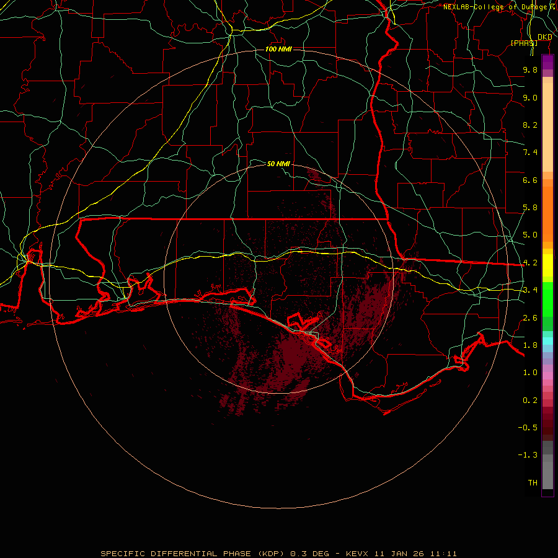Click the 1.8 value on color scale
Viewport: 558px width, 558px height.
click(530, 345)
